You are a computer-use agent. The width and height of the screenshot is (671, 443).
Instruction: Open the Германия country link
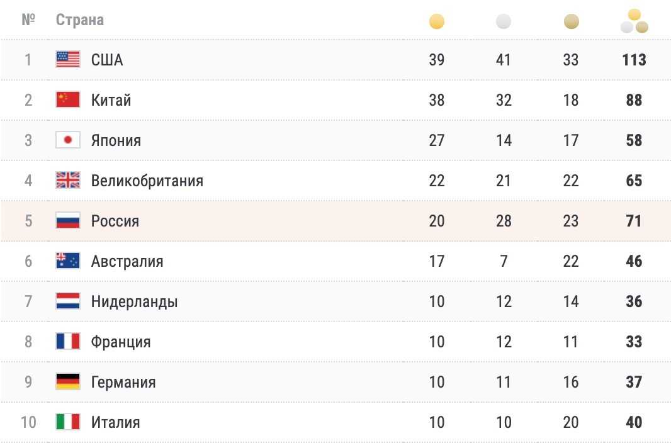[x=123, y=382]
